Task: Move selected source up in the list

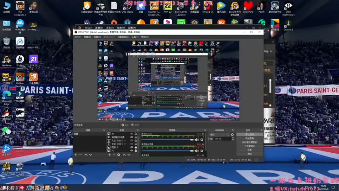Action: (x=124, y=155)
